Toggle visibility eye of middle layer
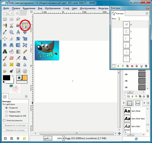This screenshot has height=143, width=152. coord(126,81)
